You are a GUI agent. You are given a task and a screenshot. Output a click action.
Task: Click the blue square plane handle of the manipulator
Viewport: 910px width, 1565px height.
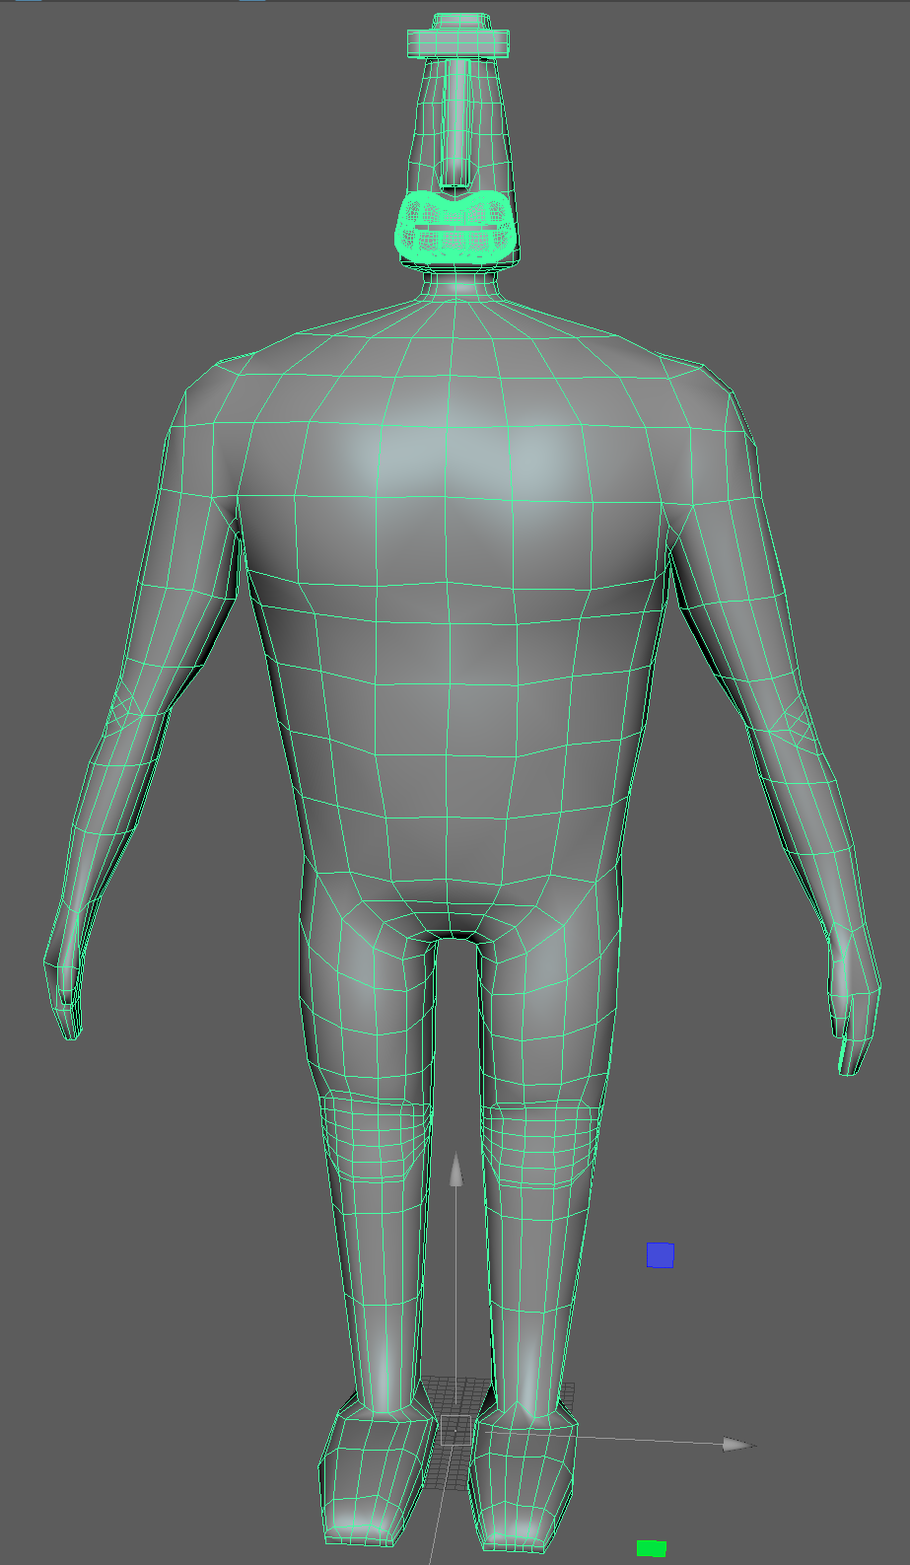tap(660, 1254)
